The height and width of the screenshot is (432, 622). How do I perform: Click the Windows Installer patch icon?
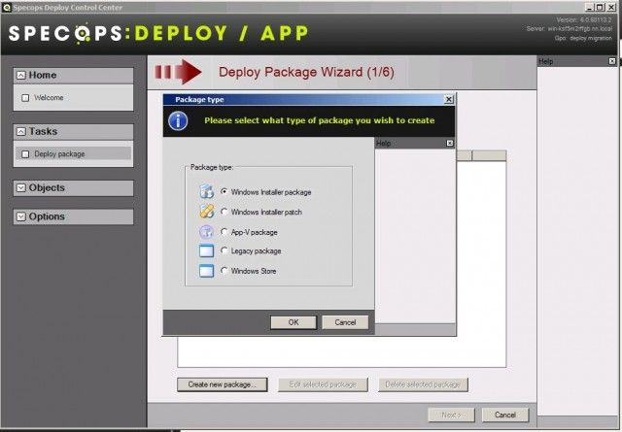pos(206,212)
